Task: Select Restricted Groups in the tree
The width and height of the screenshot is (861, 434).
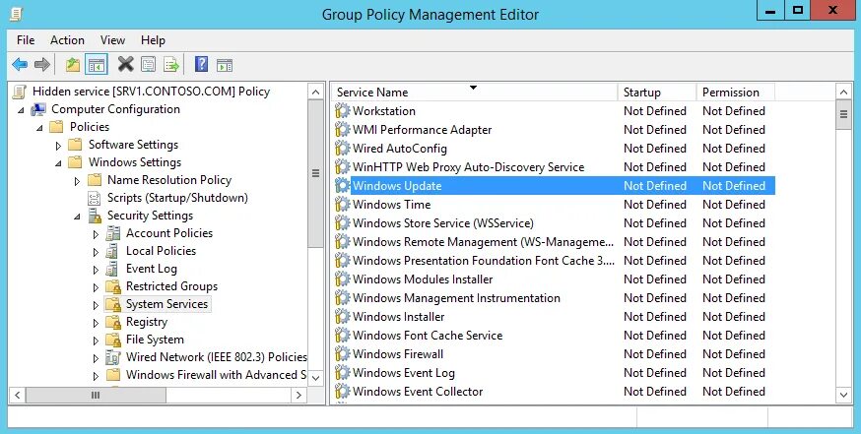Action: pyautogui.click(x=171, y=286)
